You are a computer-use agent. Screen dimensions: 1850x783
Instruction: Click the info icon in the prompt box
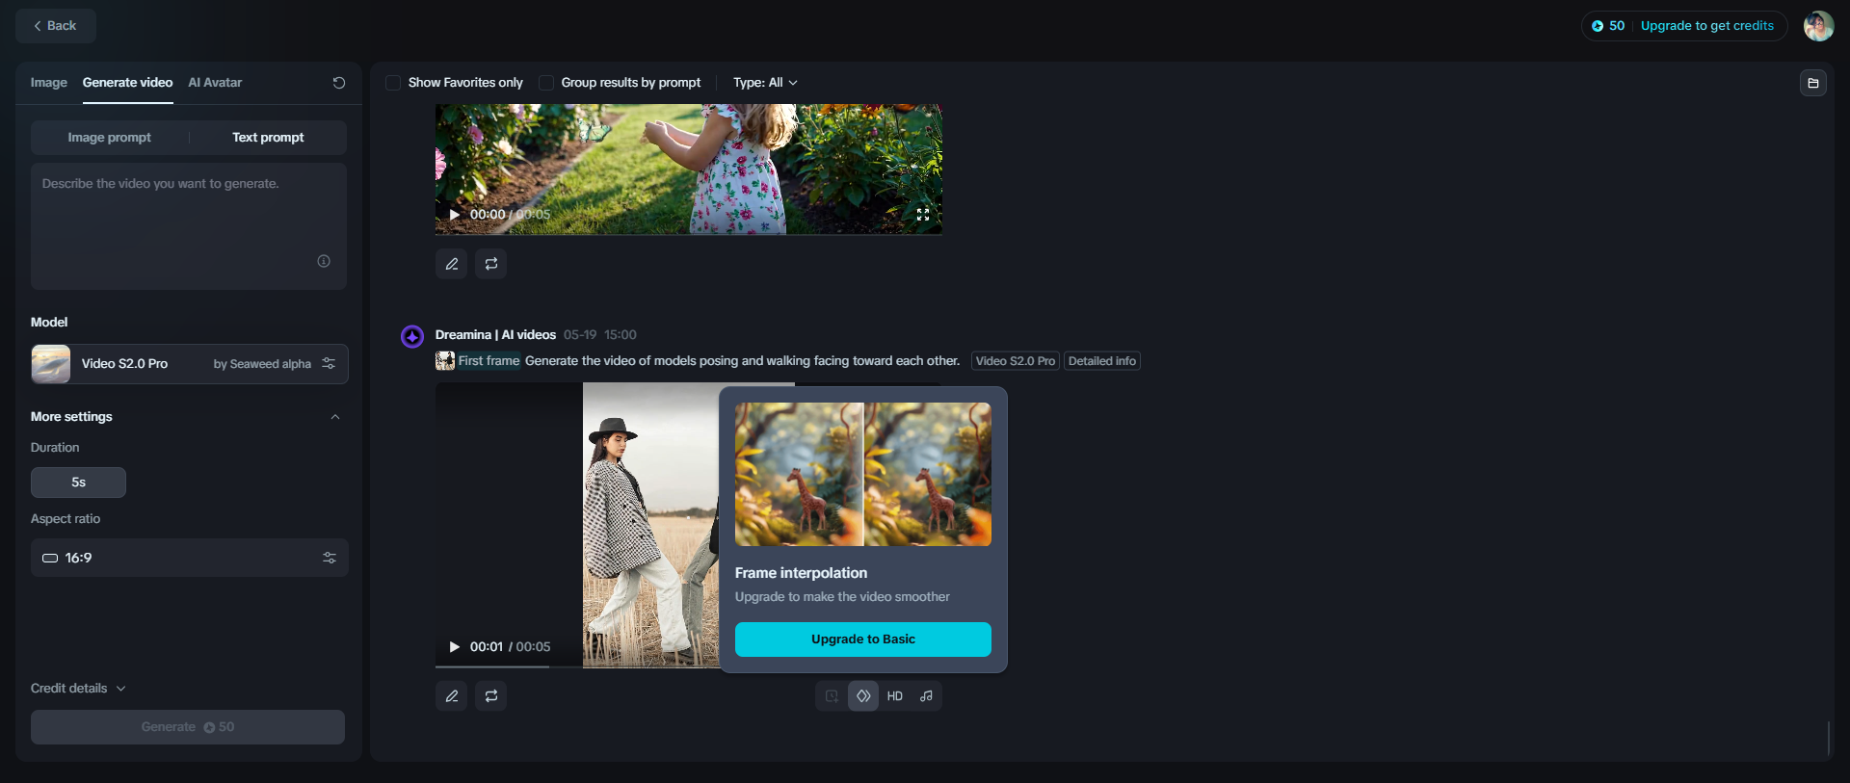(x=324, y=261)
